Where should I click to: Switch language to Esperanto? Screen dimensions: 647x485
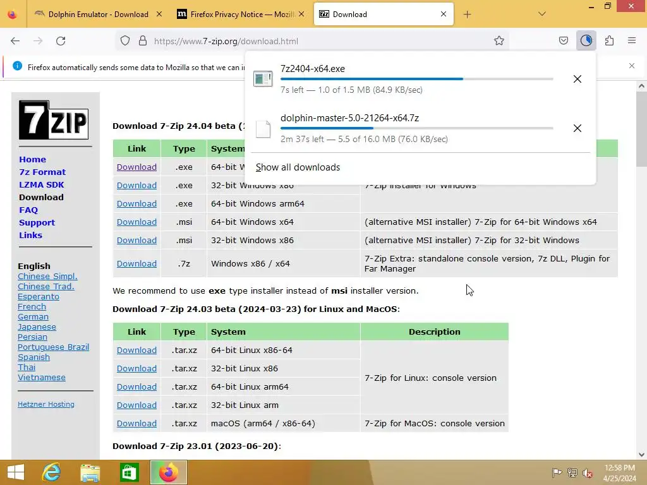39,297
